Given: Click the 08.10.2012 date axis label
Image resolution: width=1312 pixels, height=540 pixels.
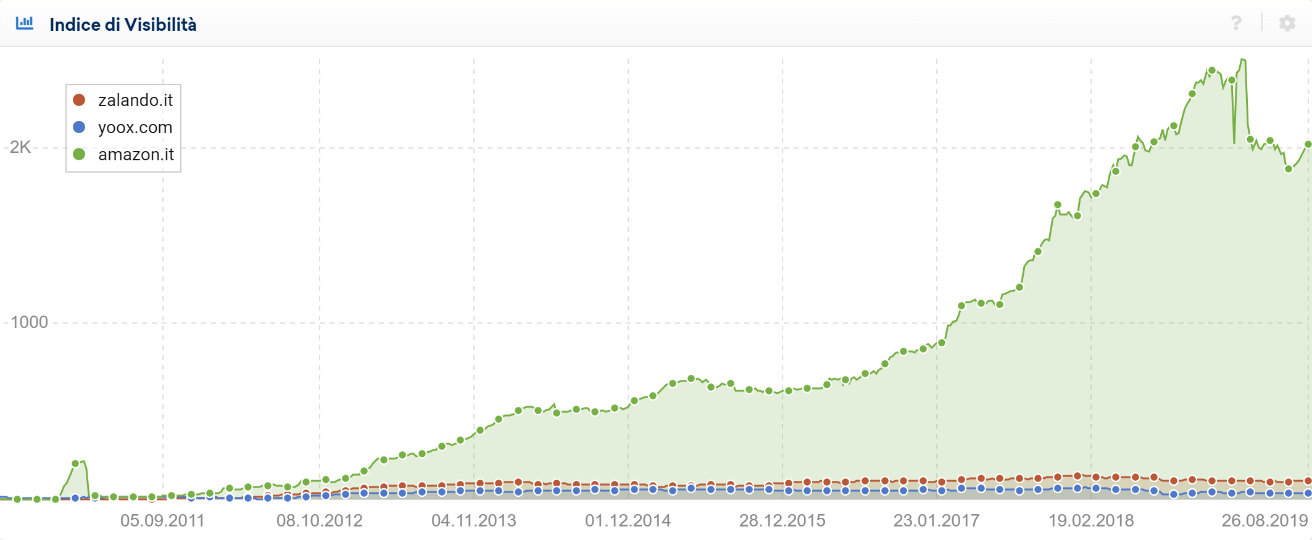Looking at the screenshot, I should click(320, 520).
